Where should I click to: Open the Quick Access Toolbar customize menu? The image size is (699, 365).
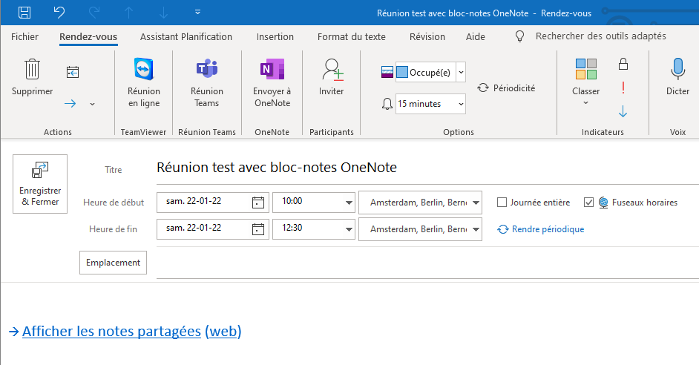(197, 12)
